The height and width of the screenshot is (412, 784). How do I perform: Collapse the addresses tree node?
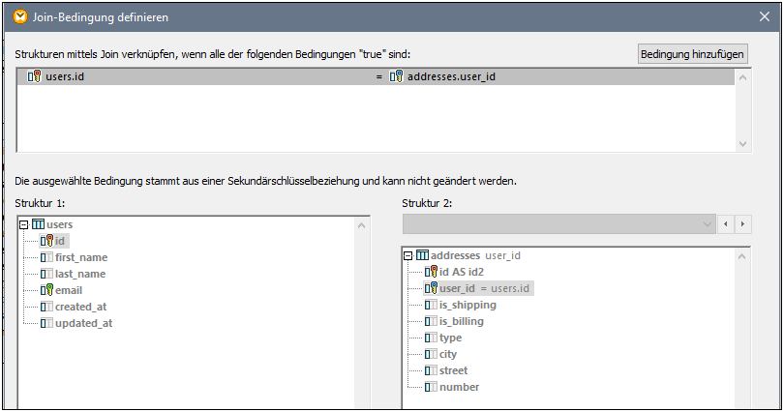tap(408, 255)
